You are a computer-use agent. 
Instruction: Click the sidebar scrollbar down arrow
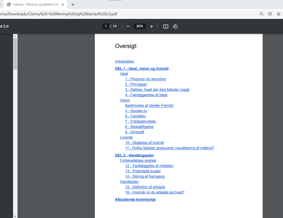(x=15, y=216)
